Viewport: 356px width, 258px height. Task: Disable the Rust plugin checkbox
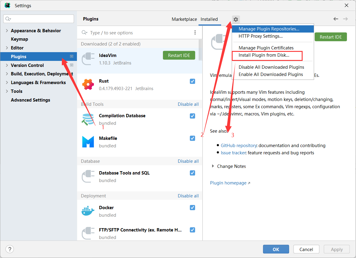(x=192, y=81)
